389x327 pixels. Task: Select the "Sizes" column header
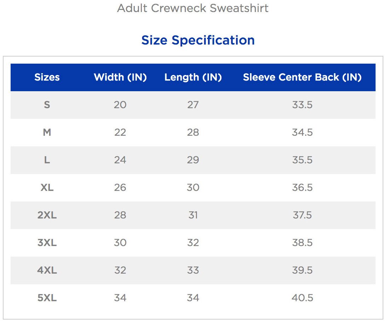[47, 77]
